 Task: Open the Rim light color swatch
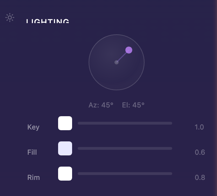click(65, 174)
